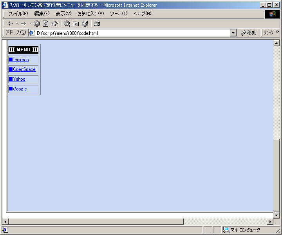Click the Windows logo throbber icon
This screenshot has height=235, width=282.
(x=272, y=14)
